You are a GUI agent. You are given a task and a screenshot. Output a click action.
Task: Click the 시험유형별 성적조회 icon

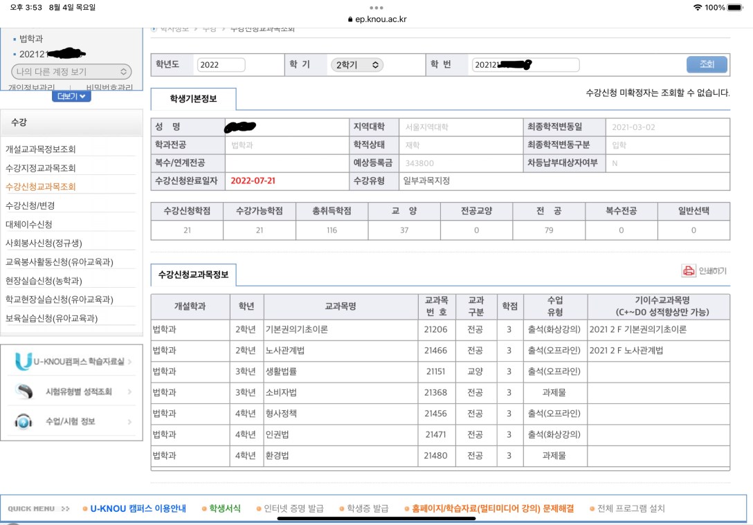[x=24, y=392]
